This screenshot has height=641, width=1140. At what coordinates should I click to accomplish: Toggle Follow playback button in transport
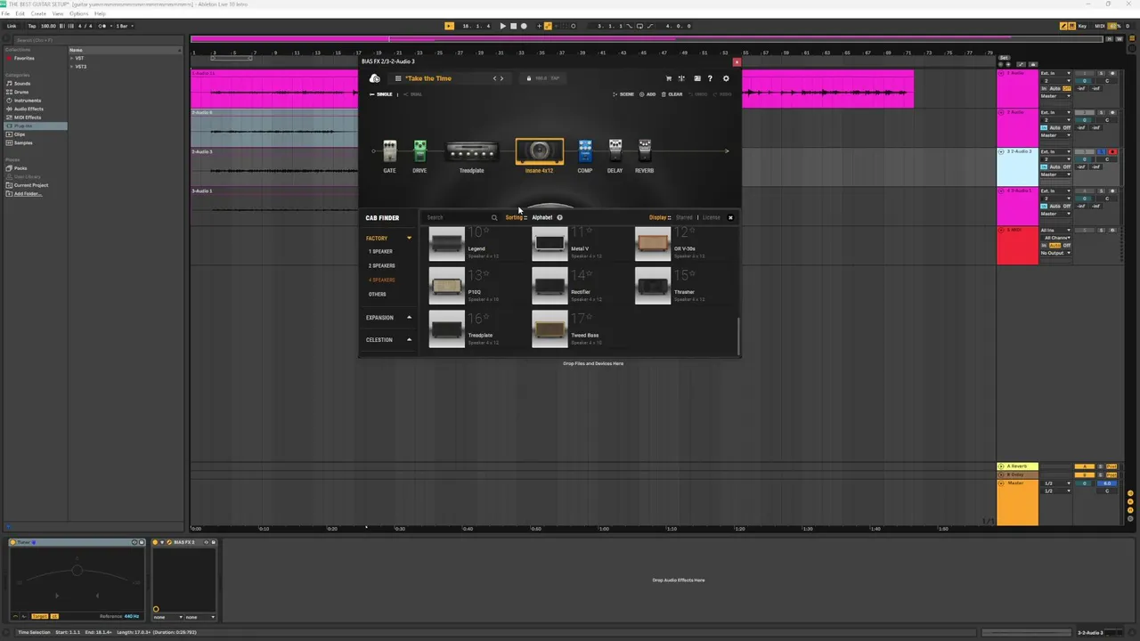(x=449, y=26)
